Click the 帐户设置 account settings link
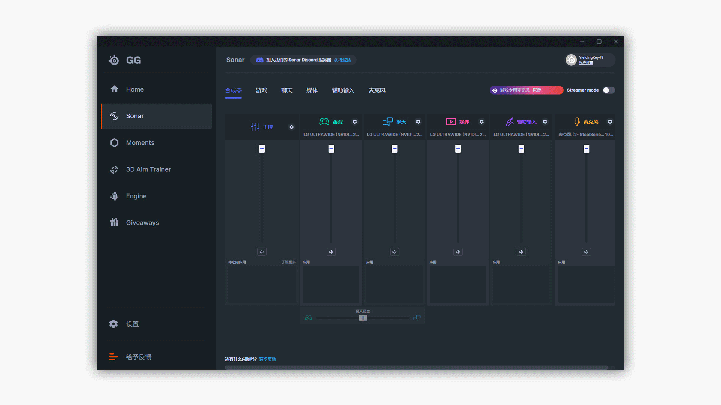This screenshot has height=405, width=721. pos(586,63)
